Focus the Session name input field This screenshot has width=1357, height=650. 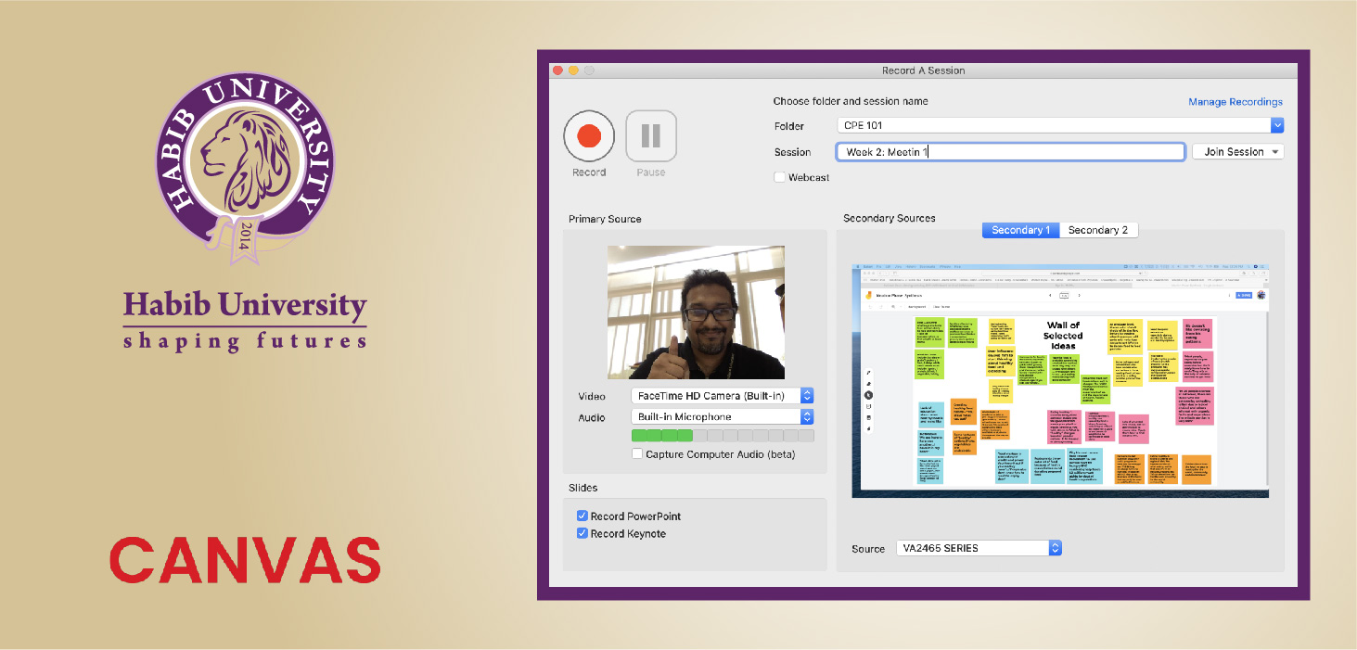[x=1011, y=152]
